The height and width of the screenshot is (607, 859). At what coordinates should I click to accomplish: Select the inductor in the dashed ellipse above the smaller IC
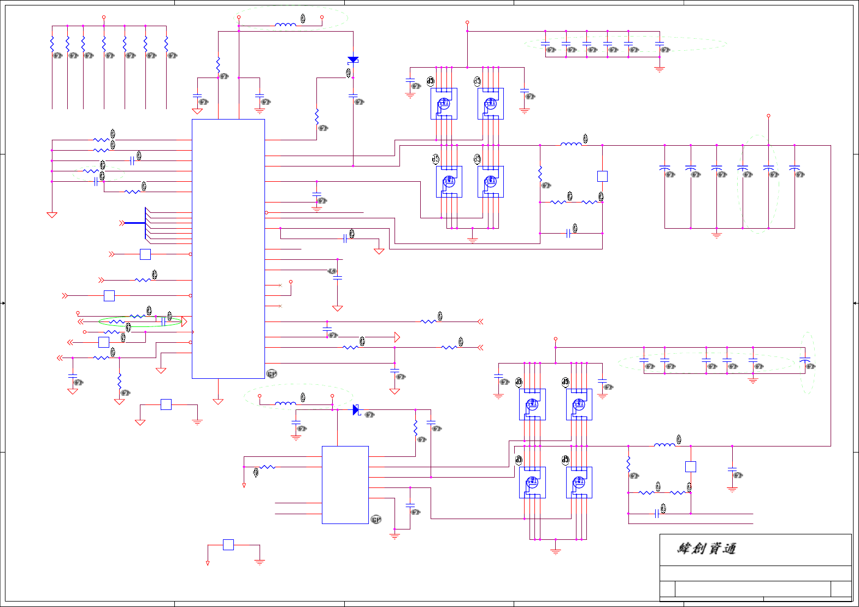[285, 403]
